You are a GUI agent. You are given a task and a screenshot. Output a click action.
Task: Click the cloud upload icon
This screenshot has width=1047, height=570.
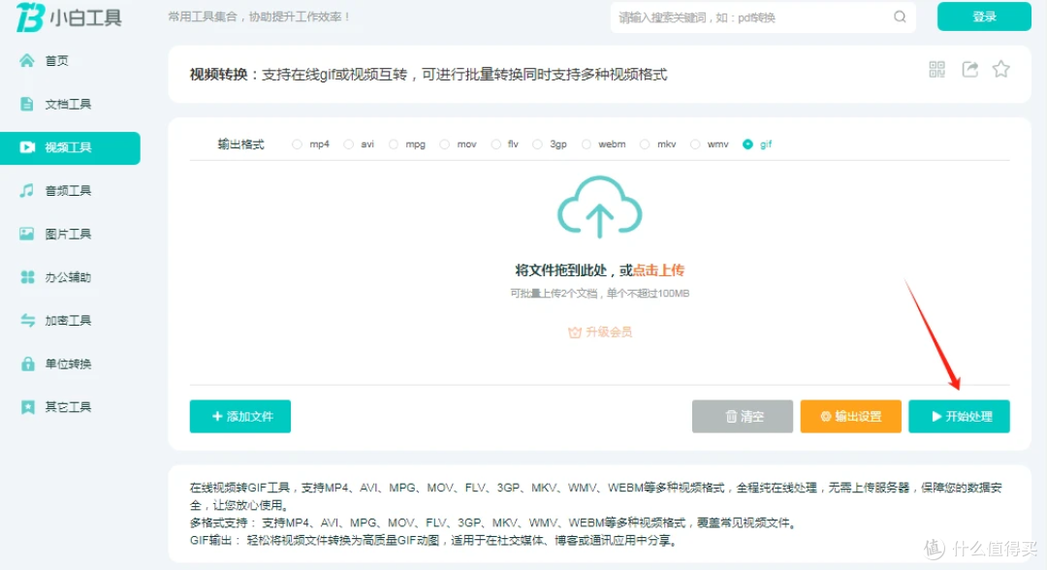pos(600,206)
